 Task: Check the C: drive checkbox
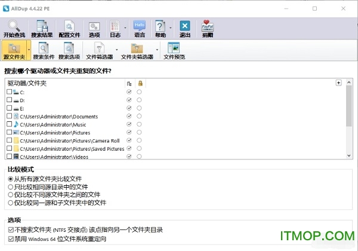[9, 92]
